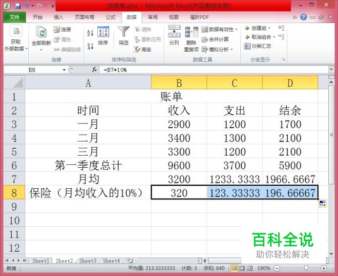Open the File (文件) tab
Viewport: 338px width, 276px height.
pyautogui.click(x=15, y=17)
